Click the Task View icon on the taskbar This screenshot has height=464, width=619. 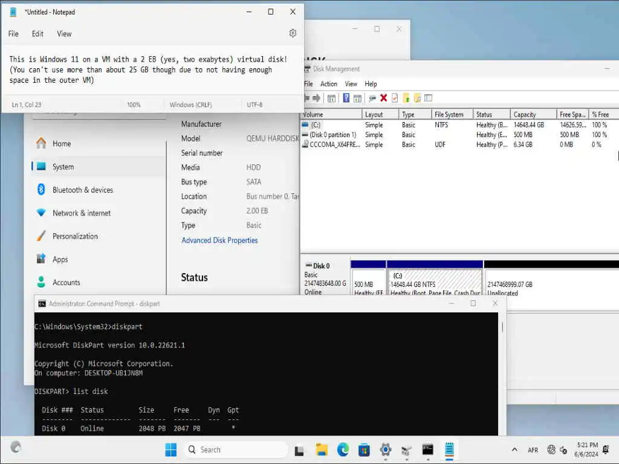coord(299,450)
